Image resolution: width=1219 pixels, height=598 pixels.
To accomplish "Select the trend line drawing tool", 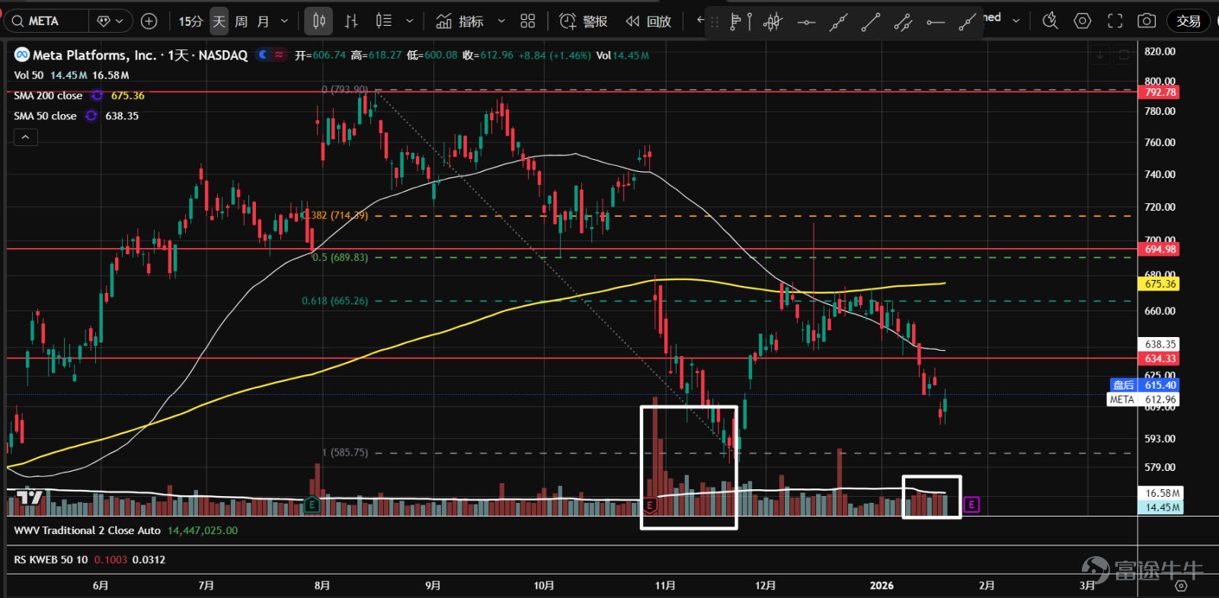I will [871, 22].
